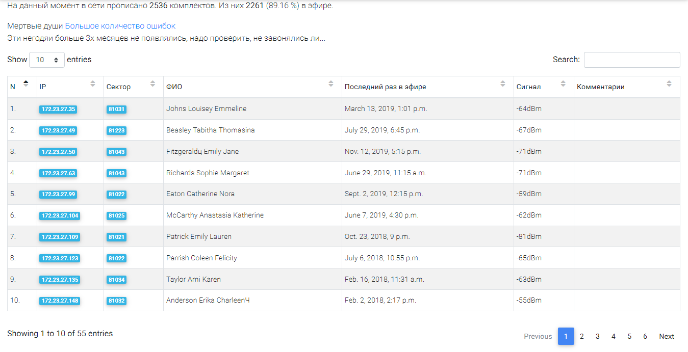This screenshot has height=352, width=688.
Task: Open IP badge 172.23.27.35
Action: (x=58, y=109)
